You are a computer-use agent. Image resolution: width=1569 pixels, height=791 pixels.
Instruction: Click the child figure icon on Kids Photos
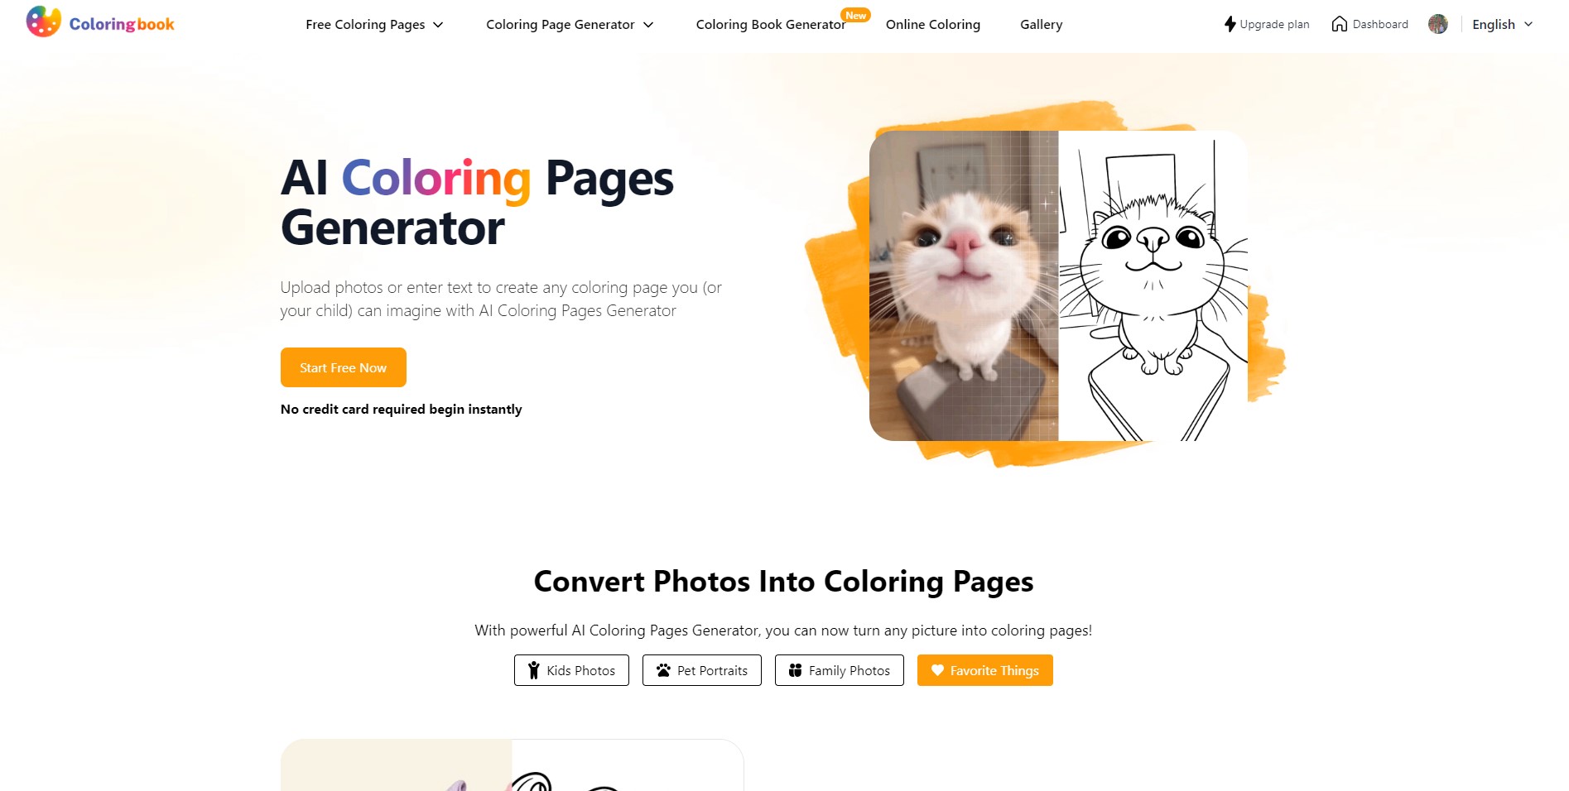pos(534,670)
